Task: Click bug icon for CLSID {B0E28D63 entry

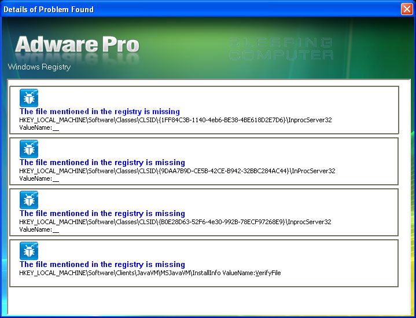Action: [29, 200]
